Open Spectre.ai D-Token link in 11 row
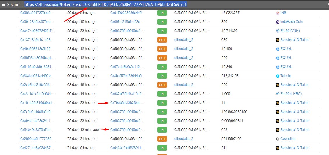Screen dimensions: 329x155 click(x=295, y=103)
